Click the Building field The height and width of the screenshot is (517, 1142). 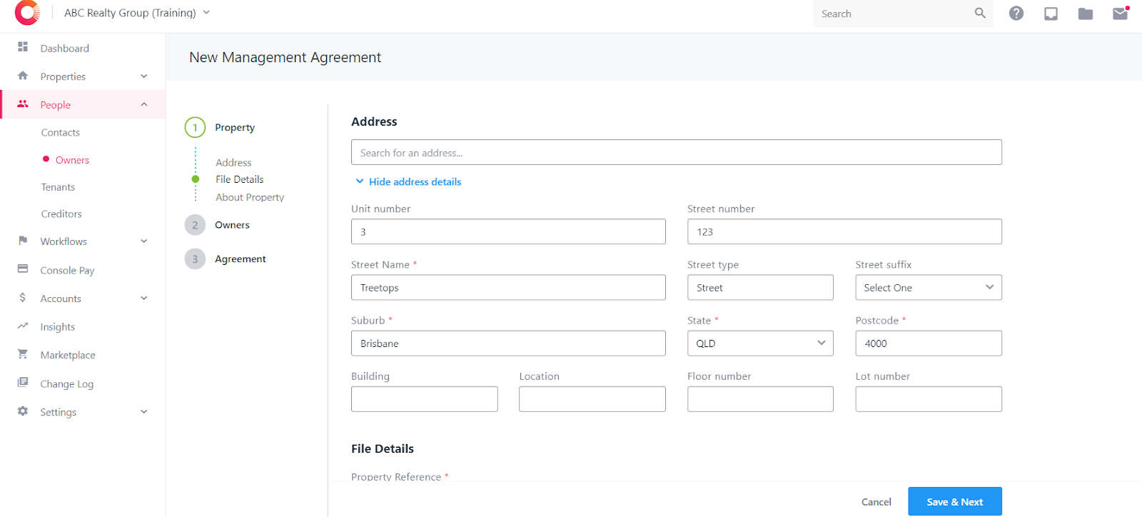[425, 399]
